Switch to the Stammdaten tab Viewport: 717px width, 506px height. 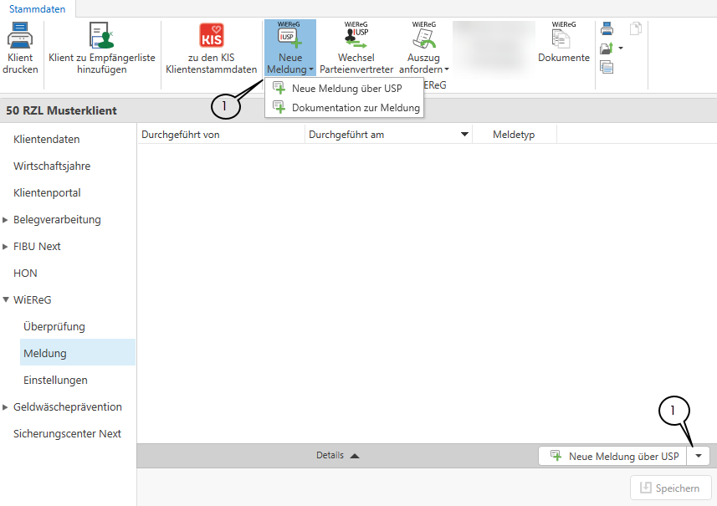click(37, 8)
